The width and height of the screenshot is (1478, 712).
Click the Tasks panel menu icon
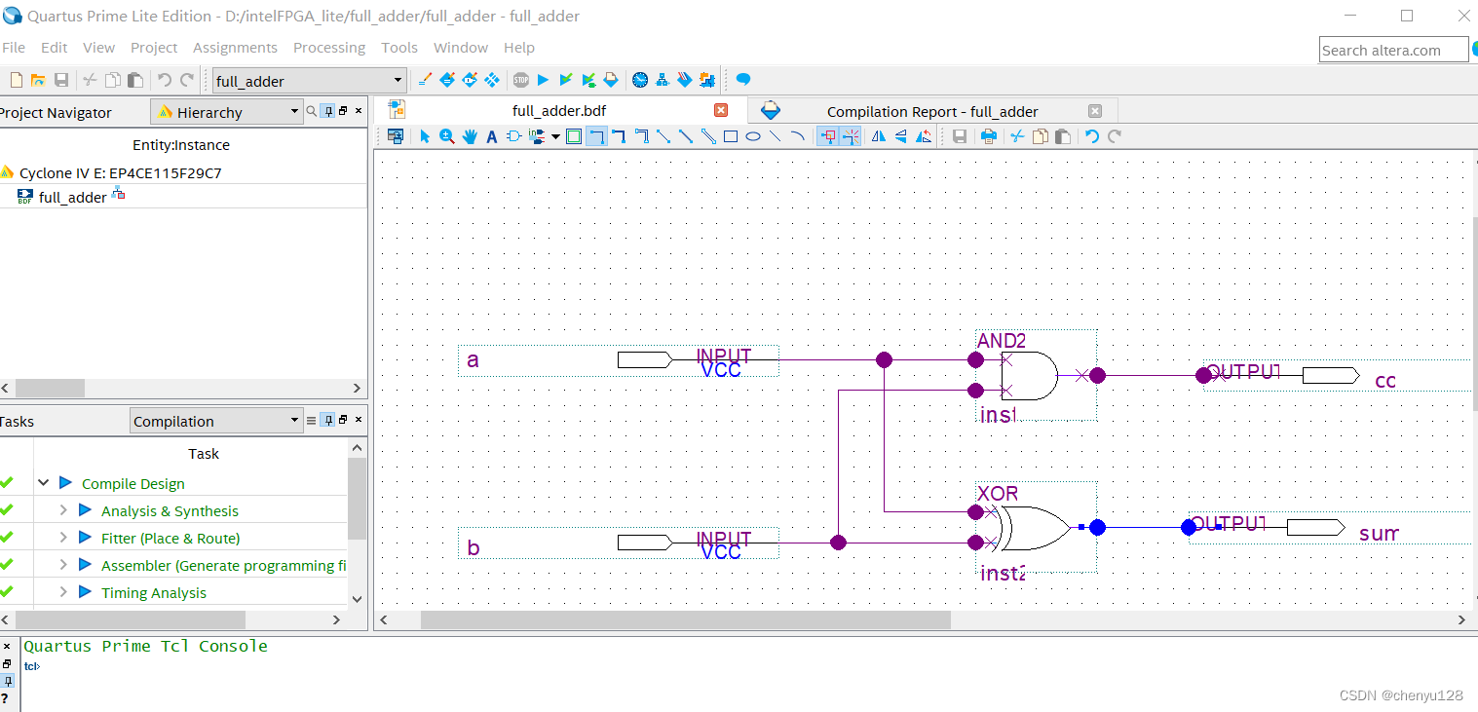click(312, 421)
